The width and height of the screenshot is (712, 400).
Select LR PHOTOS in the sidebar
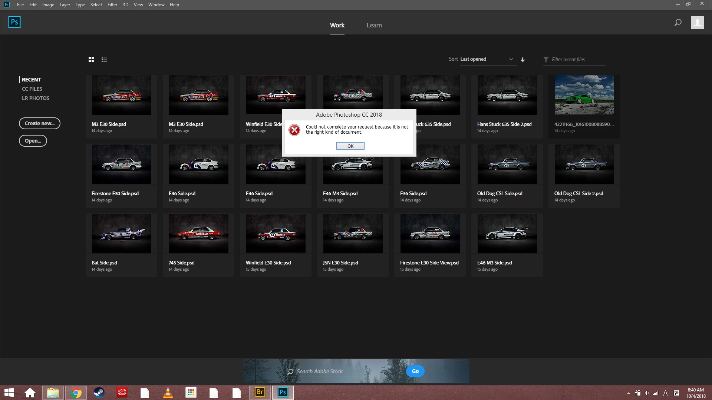[x=36, y=98]
